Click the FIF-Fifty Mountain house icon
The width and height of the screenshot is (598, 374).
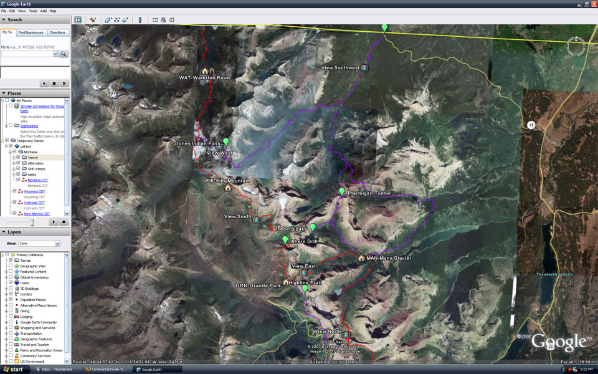228,188
